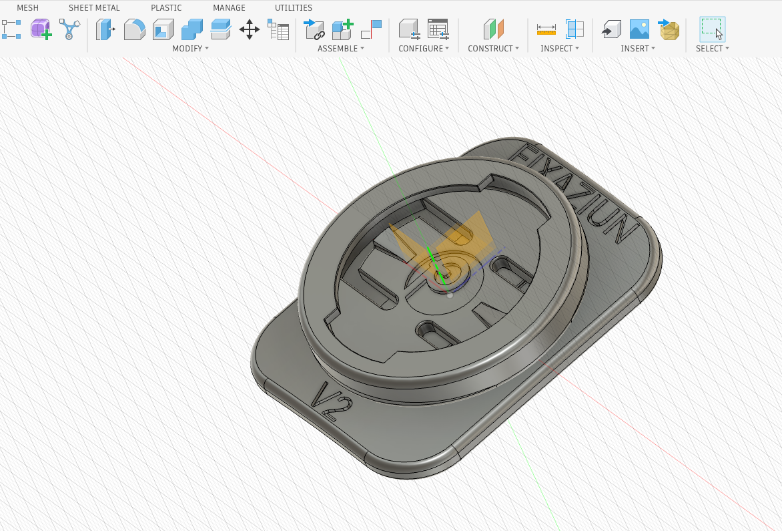Click the Fillet tool icon

pos(135,29)
